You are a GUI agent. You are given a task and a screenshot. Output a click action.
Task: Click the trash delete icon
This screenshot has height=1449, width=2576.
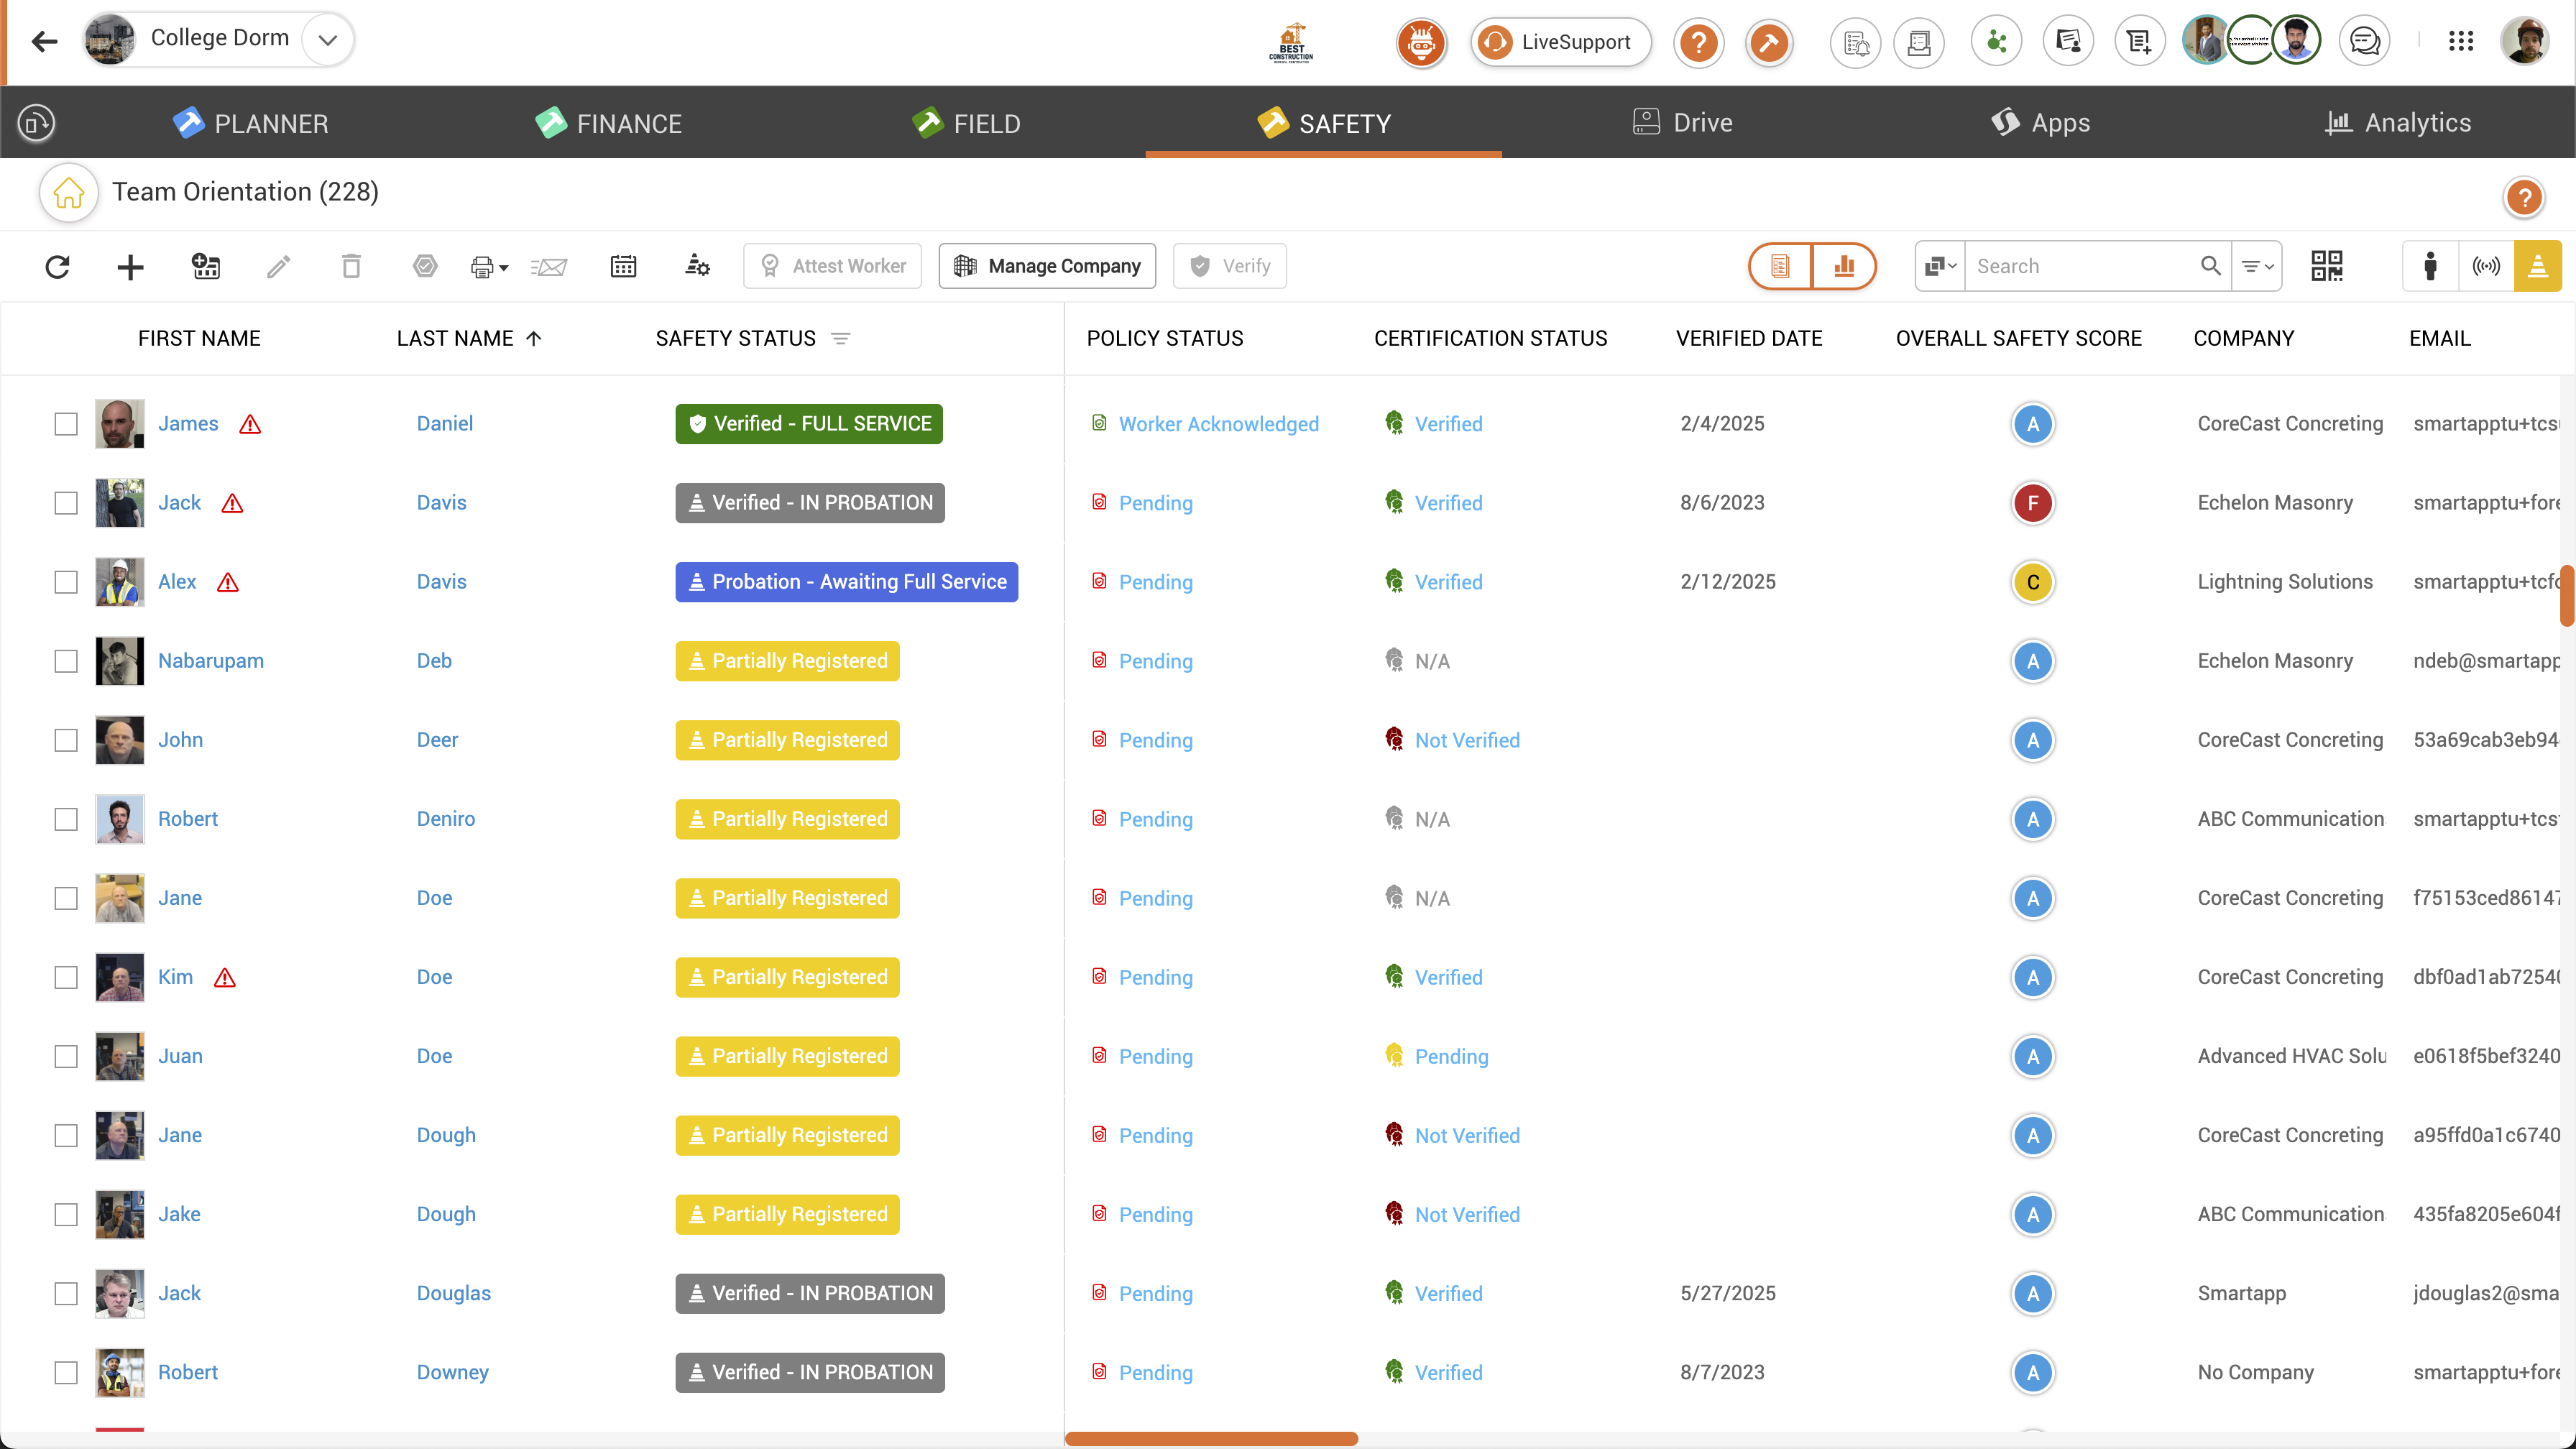[x=351, y=266]
